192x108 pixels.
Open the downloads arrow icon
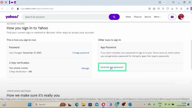172,8
